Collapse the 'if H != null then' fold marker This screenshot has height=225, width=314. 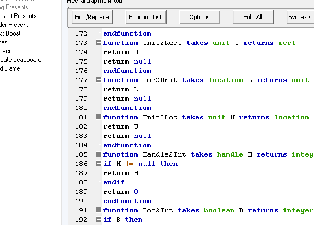pyautogui.click(x=99, y=163)
